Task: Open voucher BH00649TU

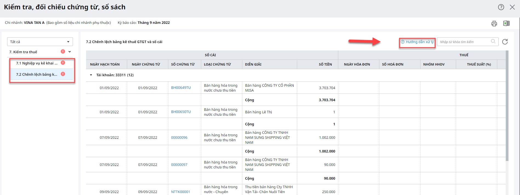Action: 181,88
